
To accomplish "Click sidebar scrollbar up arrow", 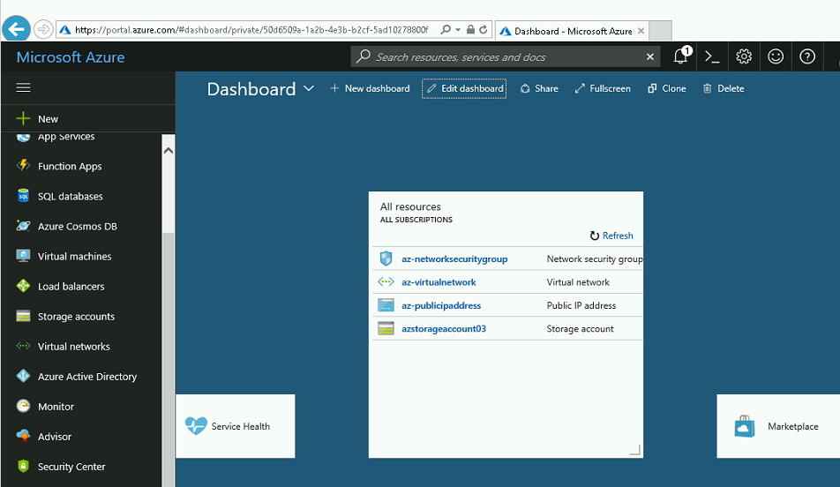I will point(169,151).
